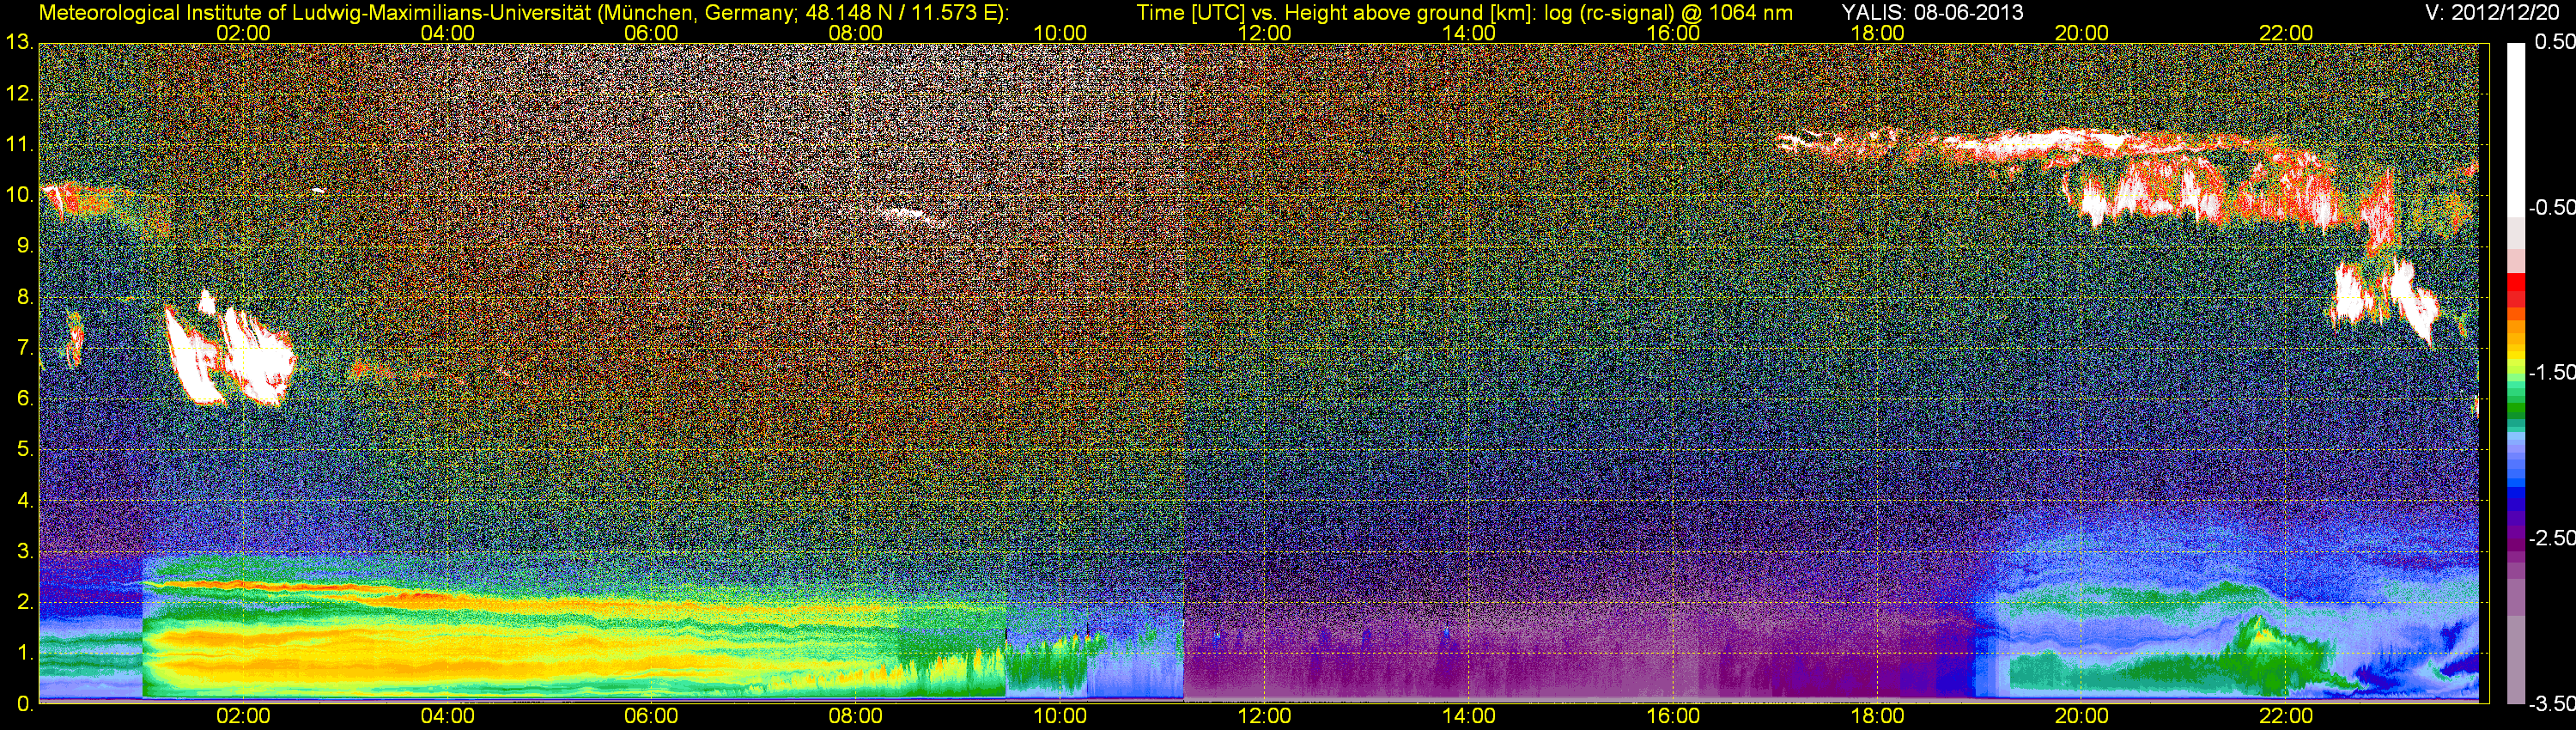Click the 06:00 label on the bottom time axis
Viewport: 2576px width, 730px height.
click(651, 716)
